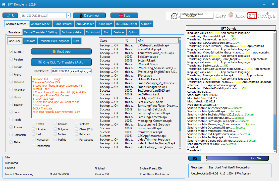Viewport: 279px width, 181px height.
Task: Select framework-res.apk in the list
Action: [x=139, y=132]
